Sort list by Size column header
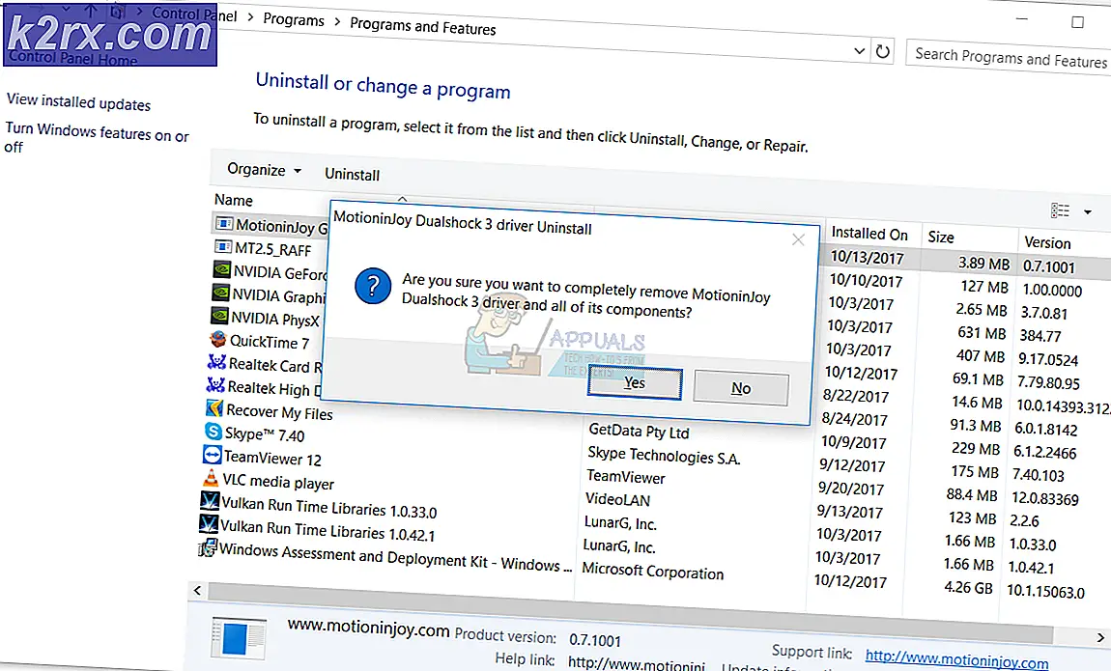The width and height of the screenshot is (1111, 671). tap(941, 238)
